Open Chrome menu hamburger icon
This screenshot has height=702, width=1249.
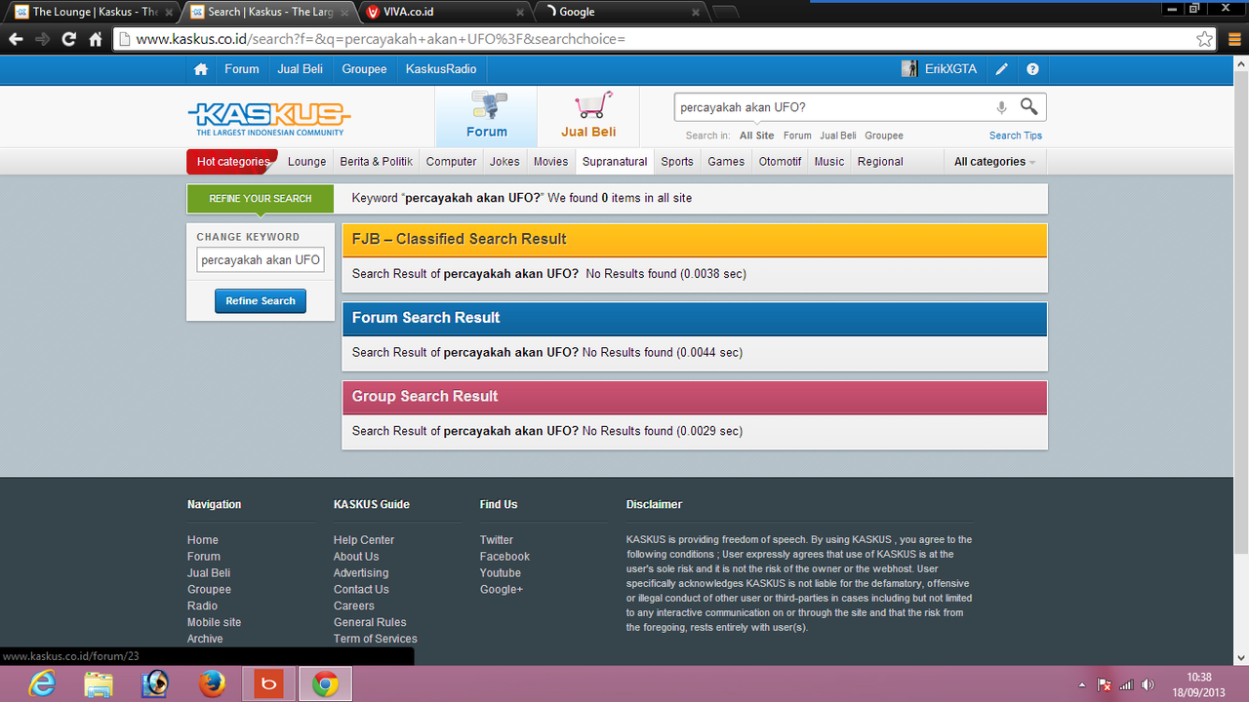click(1232, 39)
